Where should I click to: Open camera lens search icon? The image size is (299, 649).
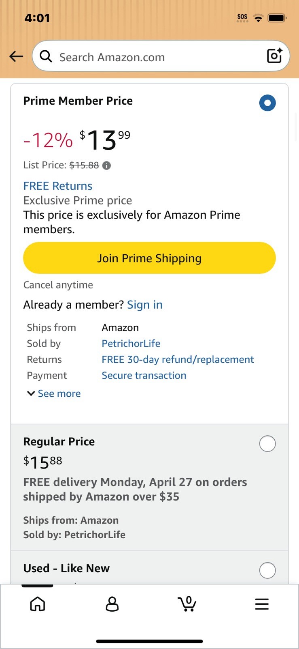pos(274,56)
